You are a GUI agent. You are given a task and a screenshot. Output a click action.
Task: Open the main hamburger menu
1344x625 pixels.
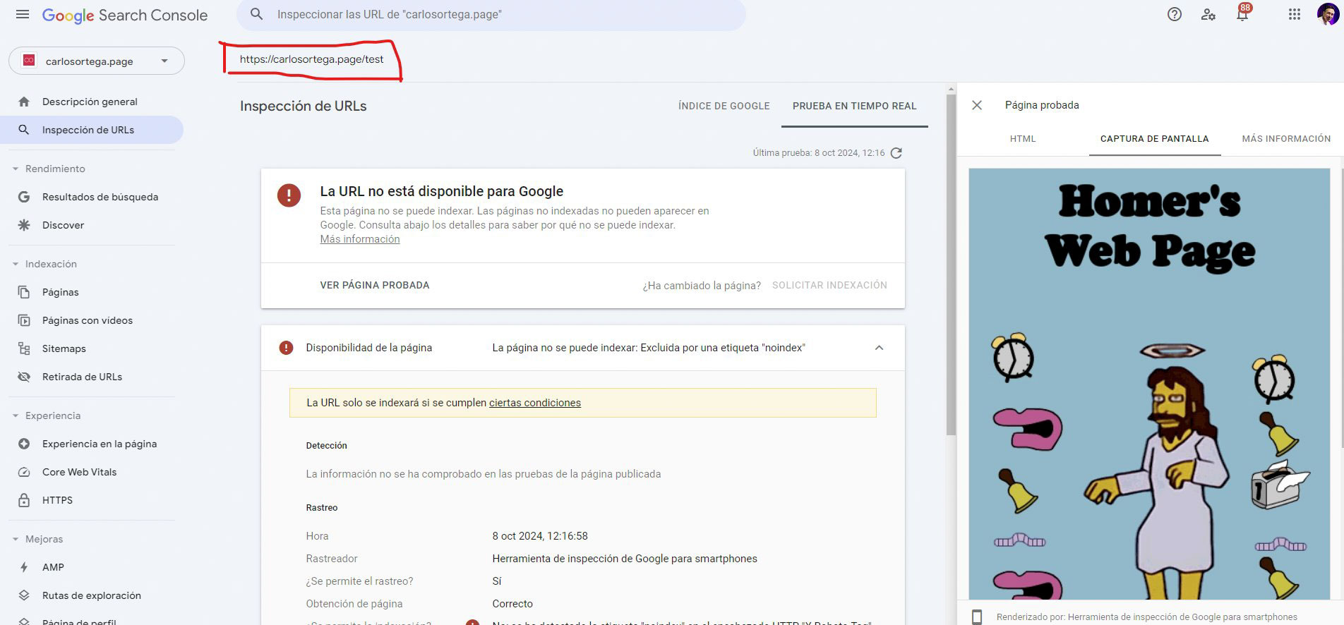pos(23,15)
